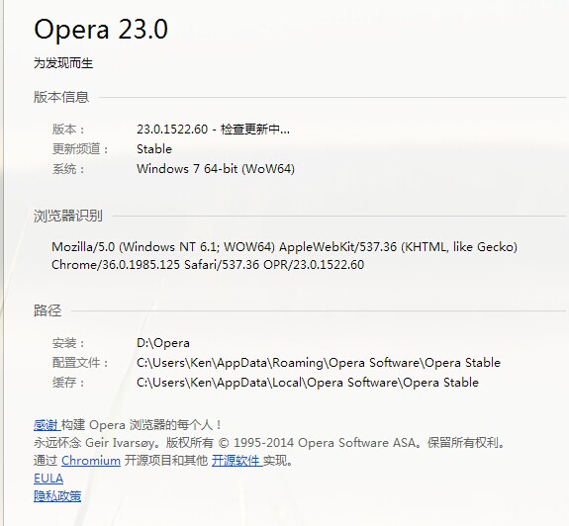Select version number 23.0.1522.60 检查更新中
This screenshot has height=526, width=569.
[214, 130]
